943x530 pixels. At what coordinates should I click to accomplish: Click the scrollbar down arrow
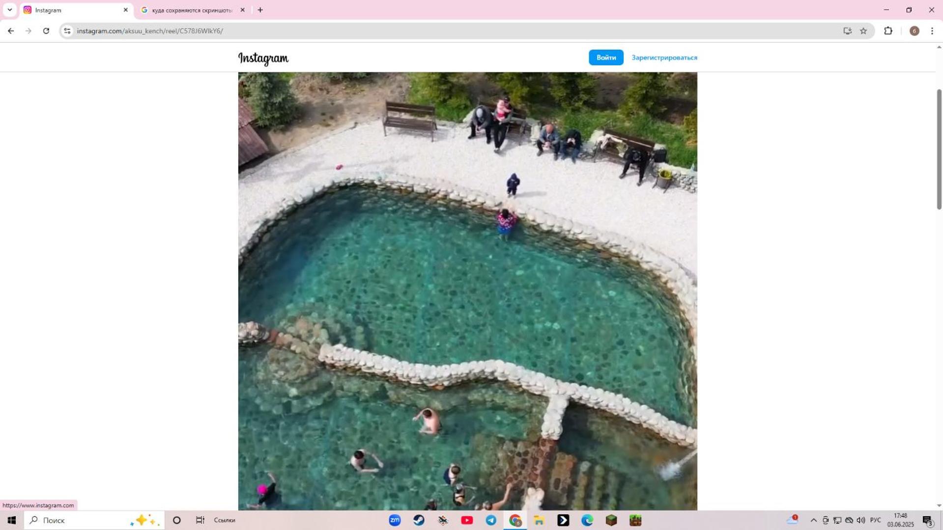939,505
